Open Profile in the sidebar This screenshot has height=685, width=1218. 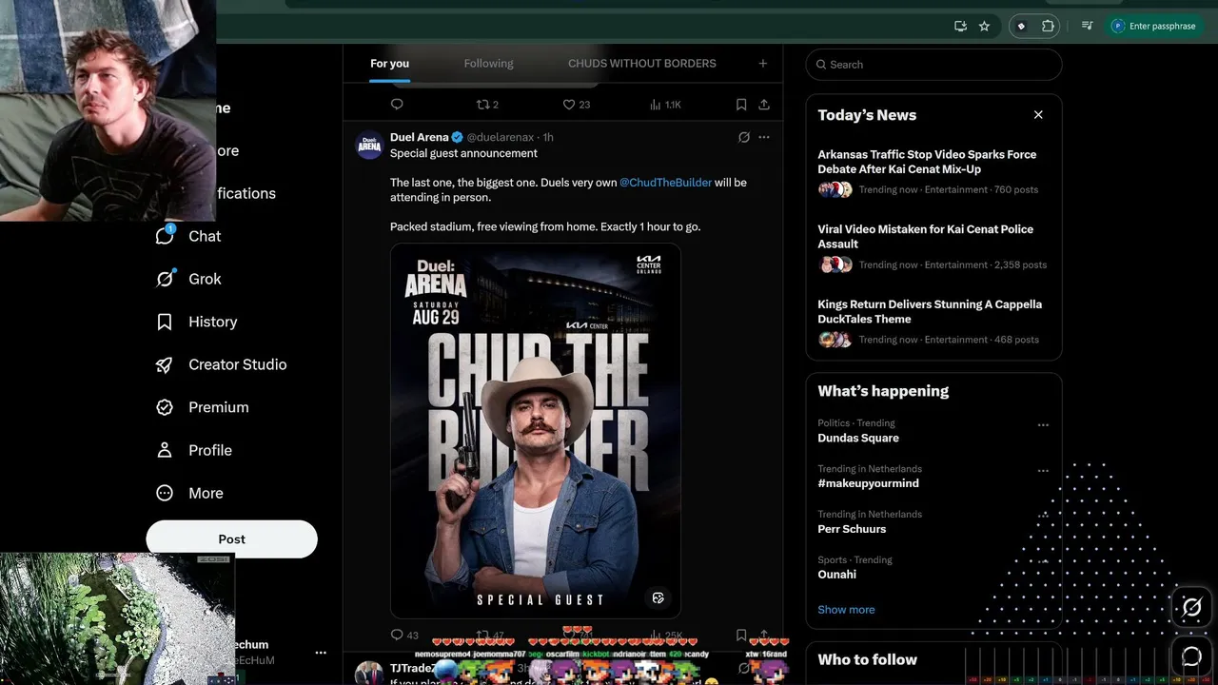click(194, 450)
